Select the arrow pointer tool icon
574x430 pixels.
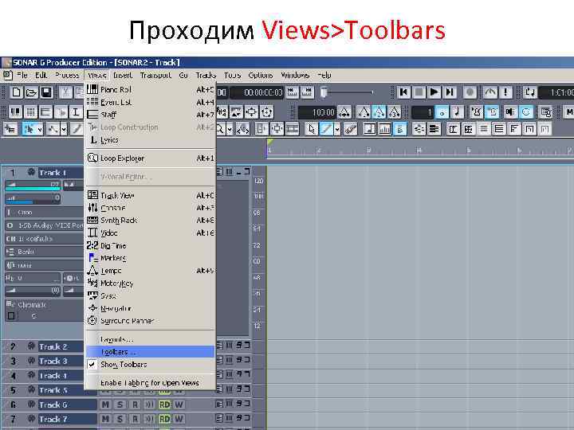[312, 129]
